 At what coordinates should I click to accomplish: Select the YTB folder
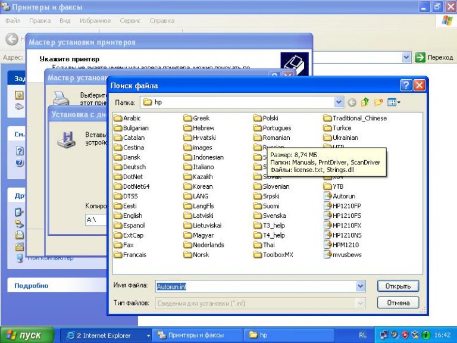333,186
